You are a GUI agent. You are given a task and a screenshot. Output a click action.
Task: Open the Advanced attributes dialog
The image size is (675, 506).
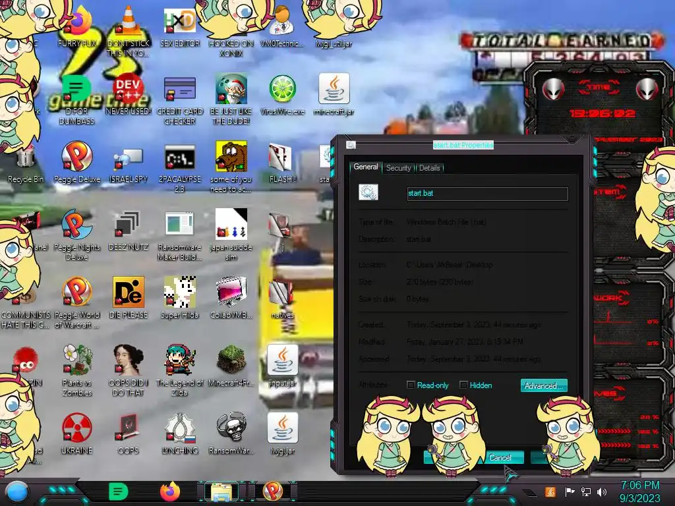(x=544, y=385)
